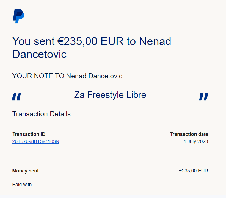Open transaction ID 26T67698BT391103N link

[x=35, y=141]
